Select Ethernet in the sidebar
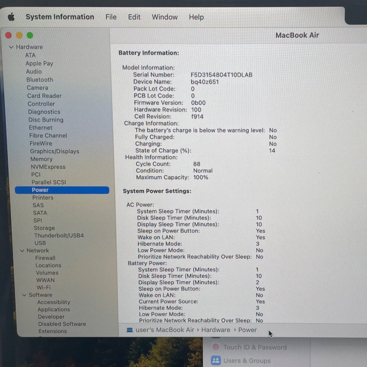Image resolution: width=367 pixels, height=367 pixels. point(41,128)
